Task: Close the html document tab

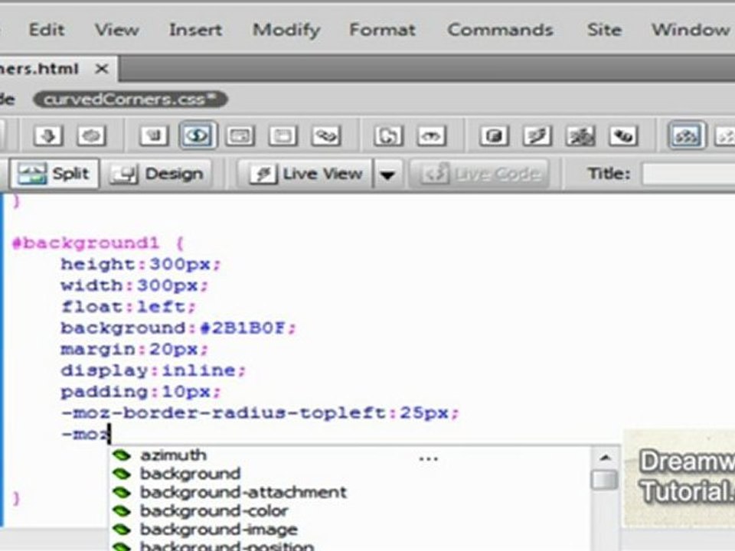Action: 102,70
